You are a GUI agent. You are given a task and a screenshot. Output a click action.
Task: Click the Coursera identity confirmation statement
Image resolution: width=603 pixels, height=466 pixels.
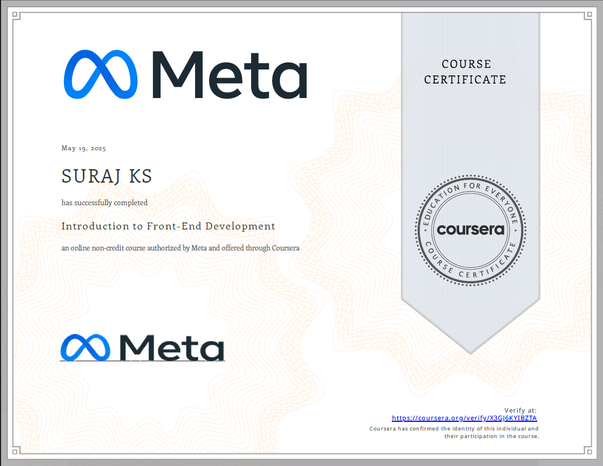click(454, 433)
